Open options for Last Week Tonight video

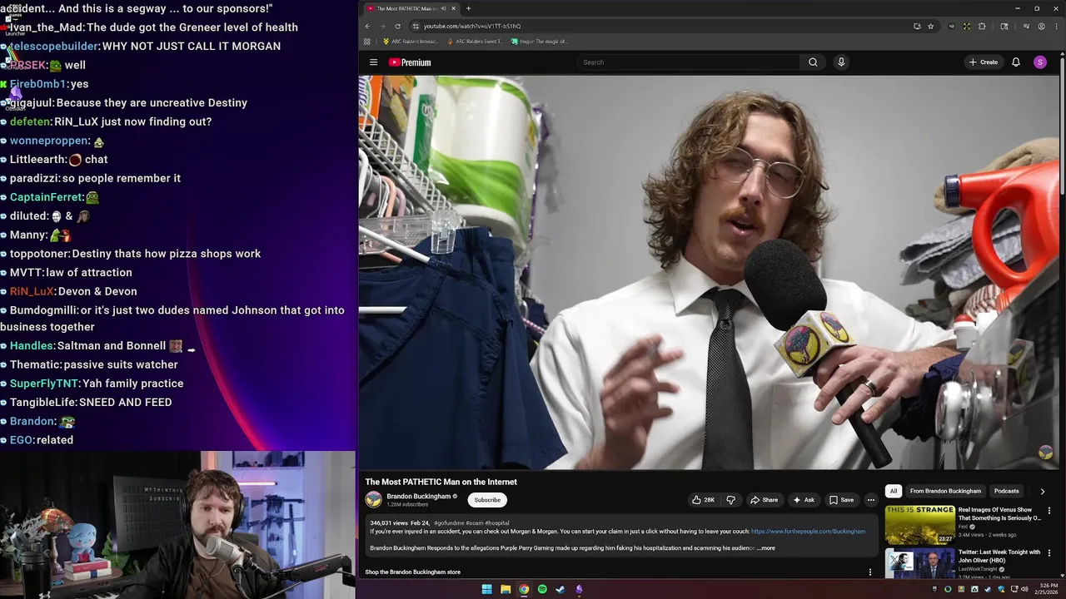pos(1049,553)
